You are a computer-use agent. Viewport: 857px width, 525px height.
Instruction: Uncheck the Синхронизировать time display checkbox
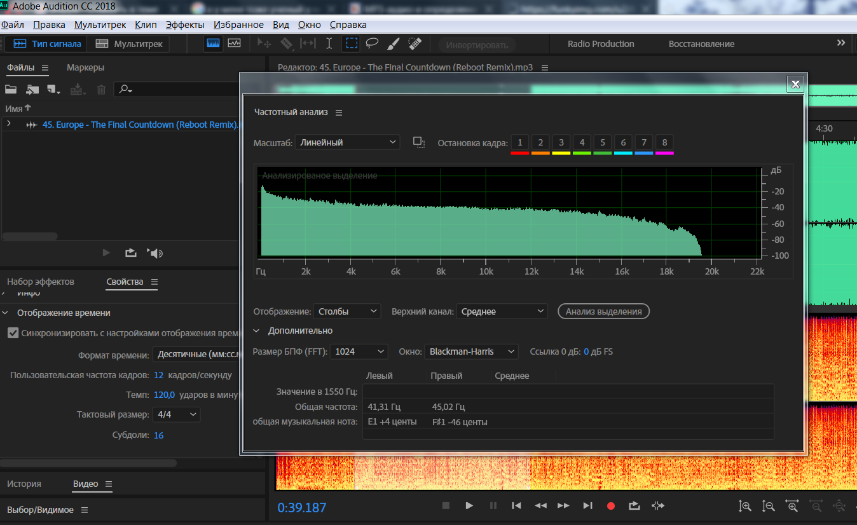pos(13,333)
